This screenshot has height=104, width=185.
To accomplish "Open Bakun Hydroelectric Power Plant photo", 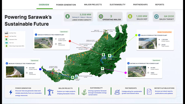I will click(44, 43).
